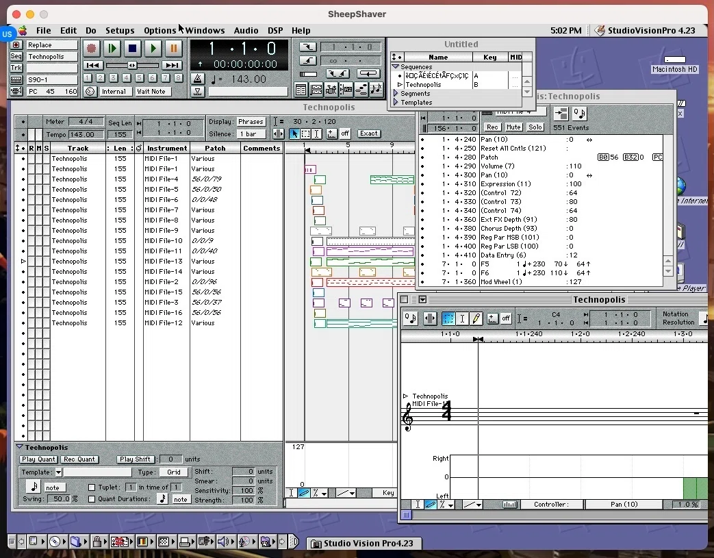714x558 pixels.
Task: Open the Template dropdown in quantize panel
Action: pyautogui.click(x=59, y=472)
